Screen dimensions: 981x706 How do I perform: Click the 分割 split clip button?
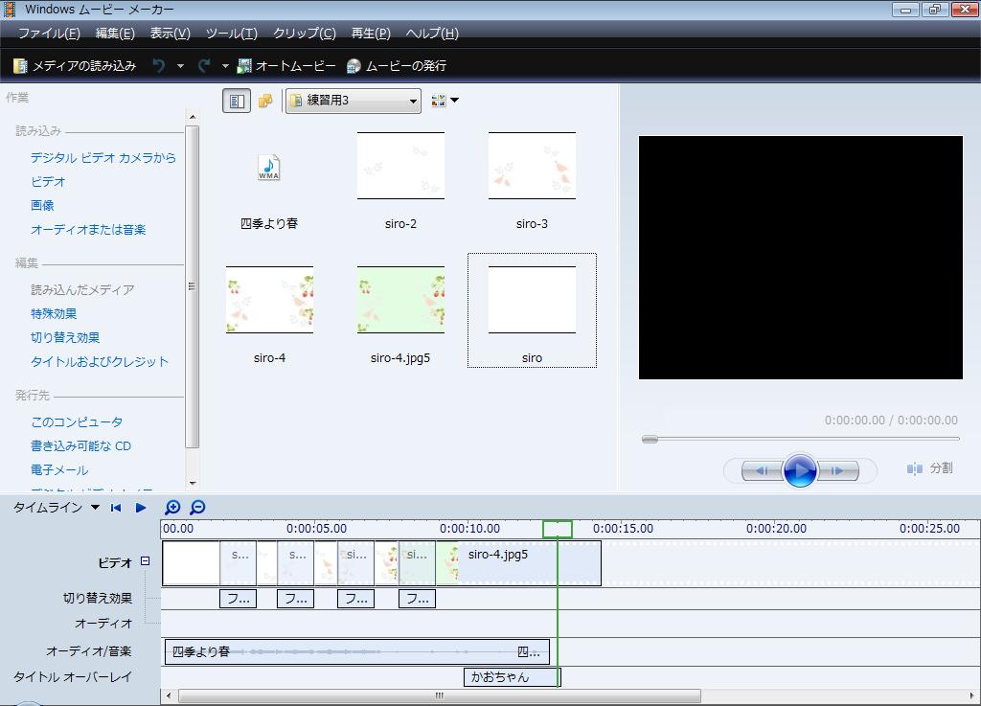pyautogui.click(x=929, y=468)
